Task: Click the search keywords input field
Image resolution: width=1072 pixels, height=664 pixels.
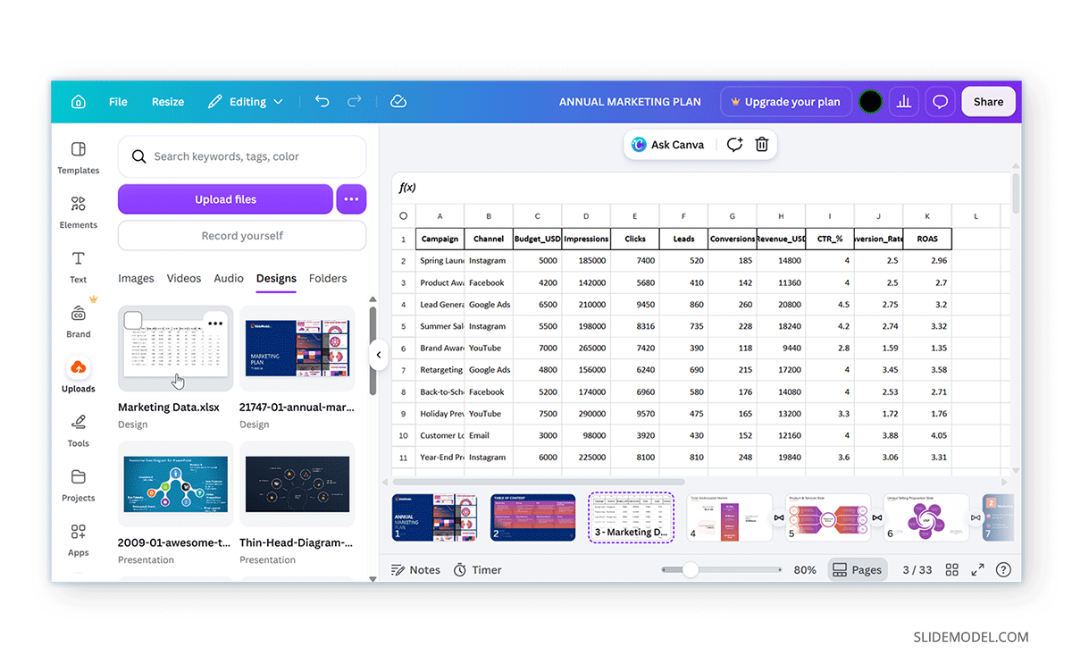Action: 242,156
